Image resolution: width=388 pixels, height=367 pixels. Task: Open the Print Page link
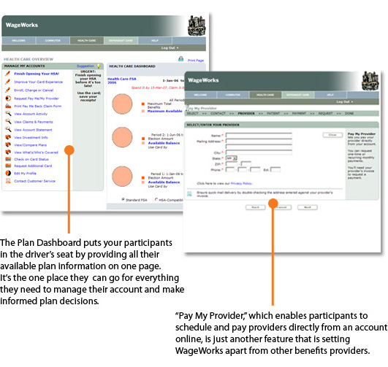tap(196, 61)
